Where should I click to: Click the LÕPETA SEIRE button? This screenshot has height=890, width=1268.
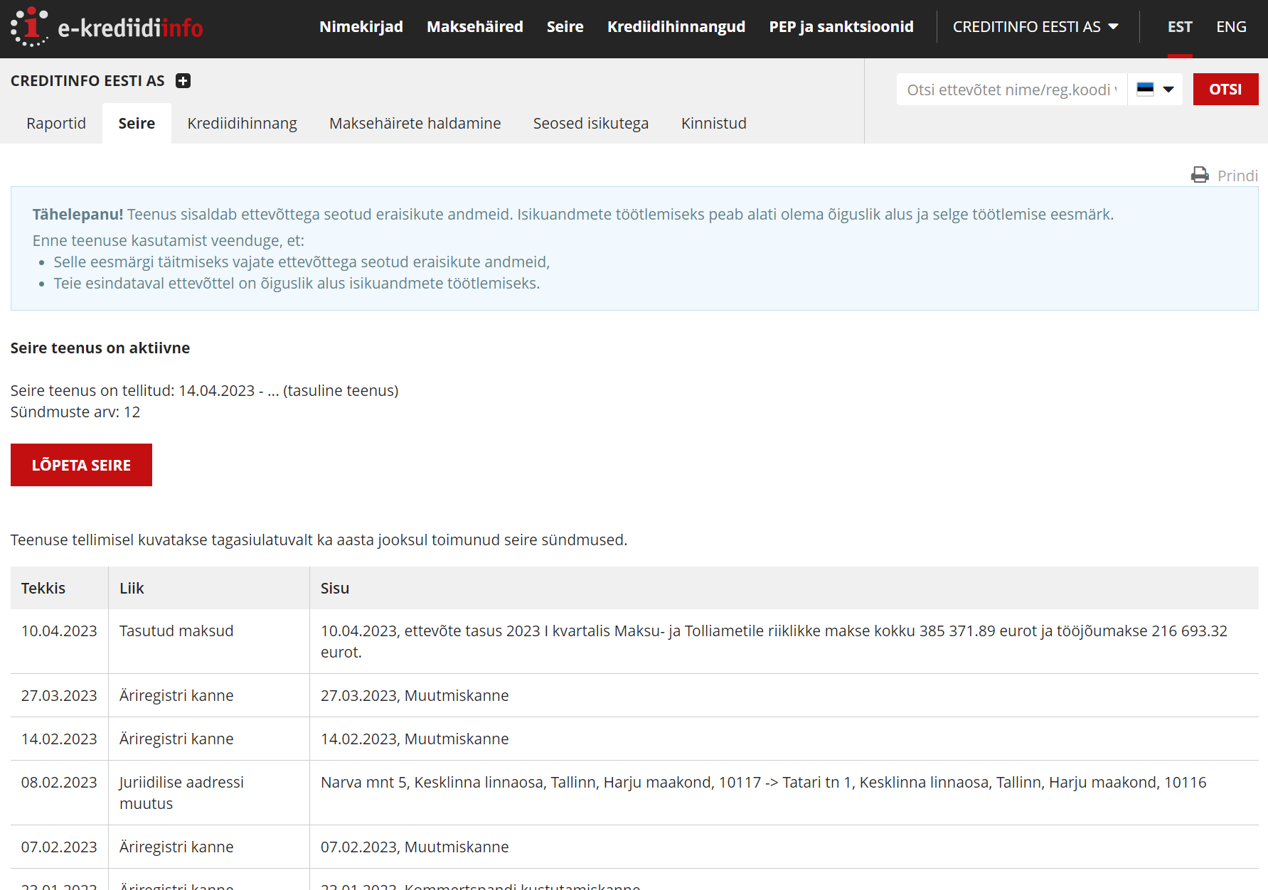pyautogui.click(x=81, y=465)
